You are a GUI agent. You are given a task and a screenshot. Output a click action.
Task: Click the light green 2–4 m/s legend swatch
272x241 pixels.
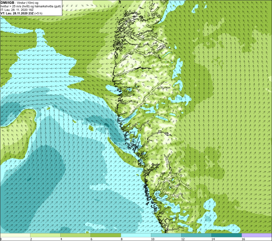tap(45, 235)
